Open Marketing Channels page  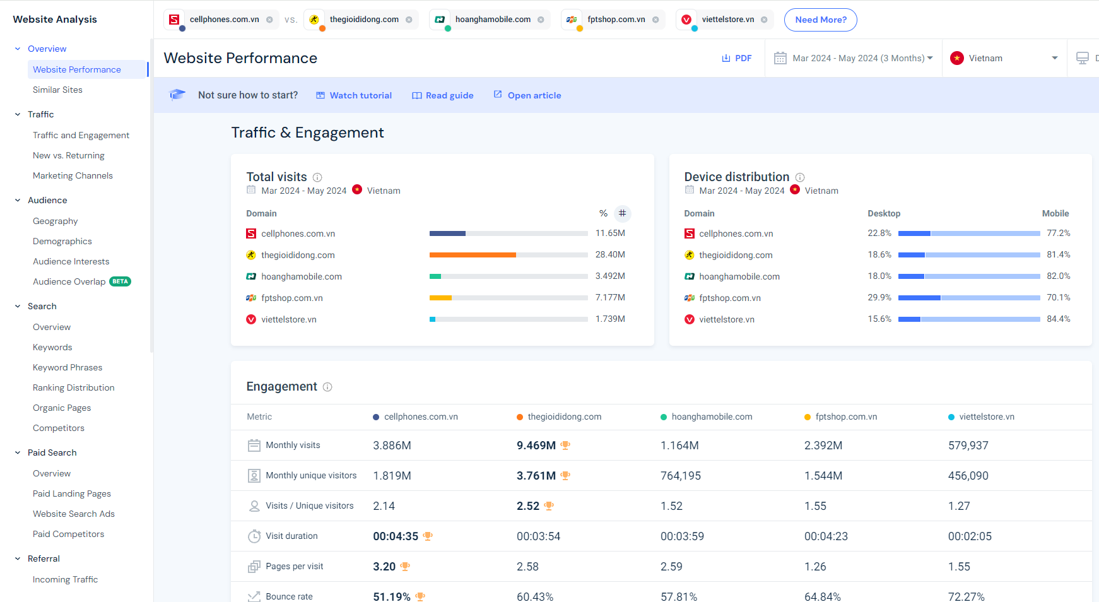pyautogui.click(x=73, y=175)
